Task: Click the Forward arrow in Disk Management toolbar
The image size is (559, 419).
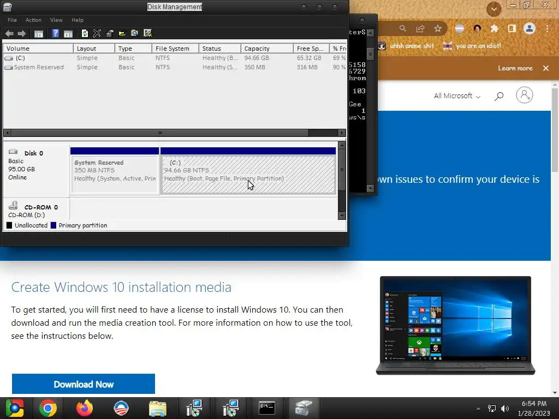Action: [22, 33]
